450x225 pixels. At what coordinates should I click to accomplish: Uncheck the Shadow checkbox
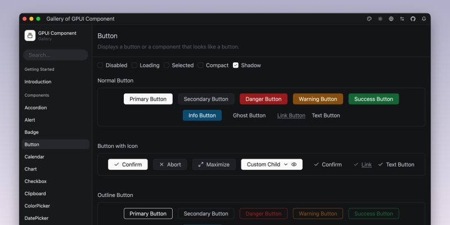tap(236, 65)
